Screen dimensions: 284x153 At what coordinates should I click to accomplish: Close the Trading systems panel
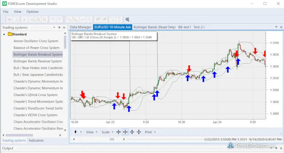tap(64, 28)
